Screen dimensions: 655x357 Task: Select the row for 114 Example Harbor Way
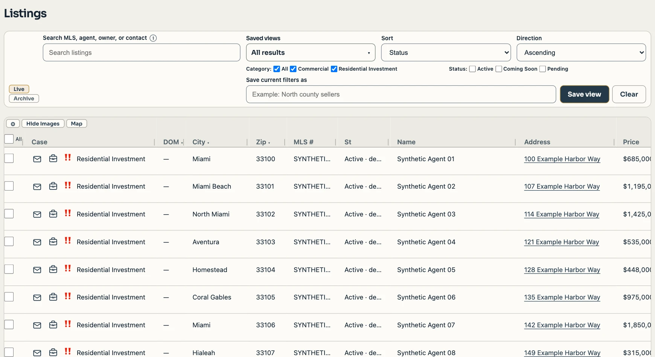pyautogui.click(x=9, y=214)
